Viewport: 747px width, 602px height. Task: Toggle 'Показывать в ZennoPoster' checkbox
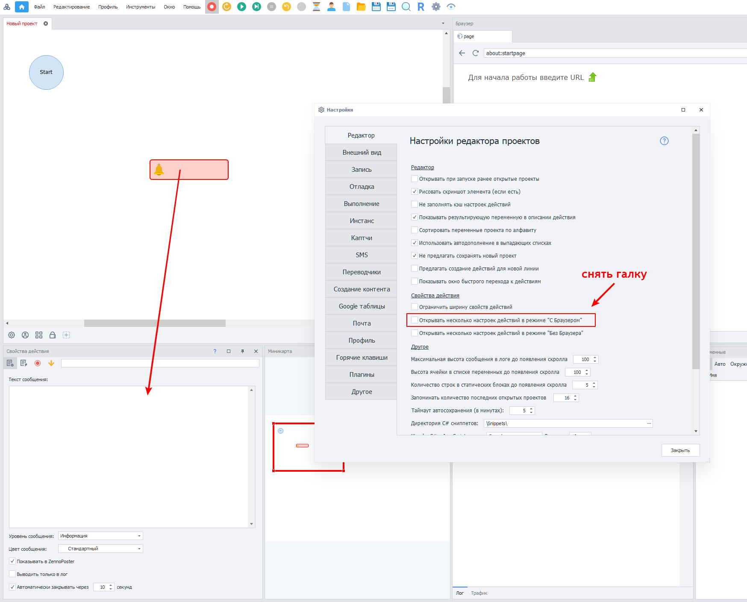(12, 561)
